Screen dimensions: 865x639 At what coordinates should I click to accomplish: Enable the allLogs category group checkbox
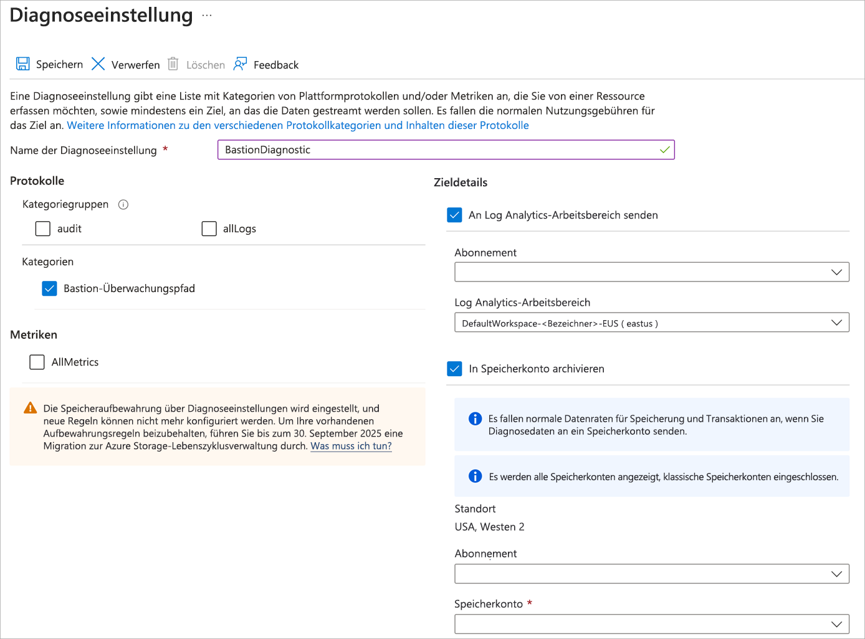pyautogui.click(x=209, y=229)
